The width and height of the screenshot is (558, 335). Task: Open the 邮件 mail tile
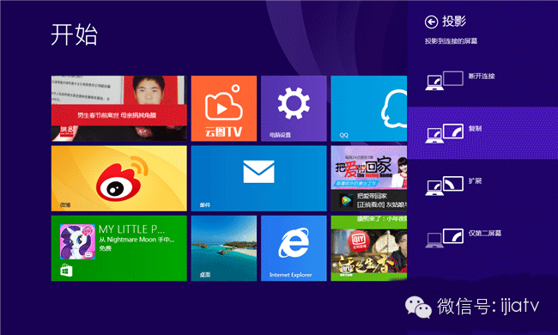[258, 179]
